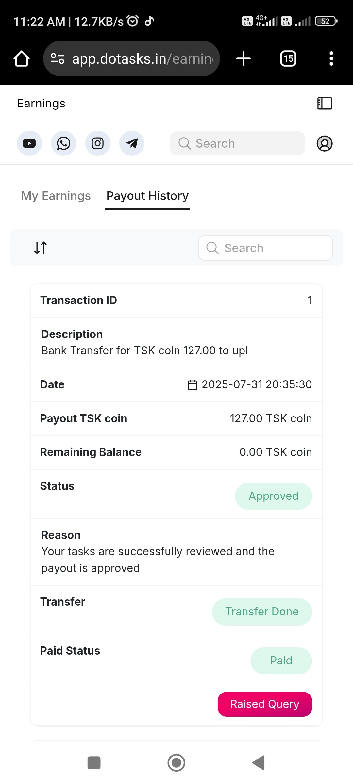The height and width of the screenshot is (784, 353).
Task: Open the Telegram social icon
Action: (132, 143)
